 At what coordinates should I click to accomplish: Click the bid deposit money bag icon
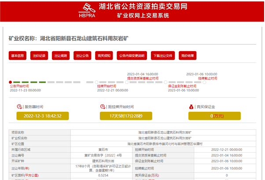(191, 106)
